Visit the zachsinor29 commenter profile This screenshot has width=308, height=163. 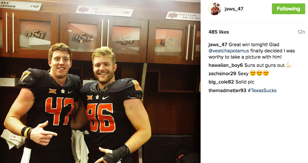tap(222, 74)
